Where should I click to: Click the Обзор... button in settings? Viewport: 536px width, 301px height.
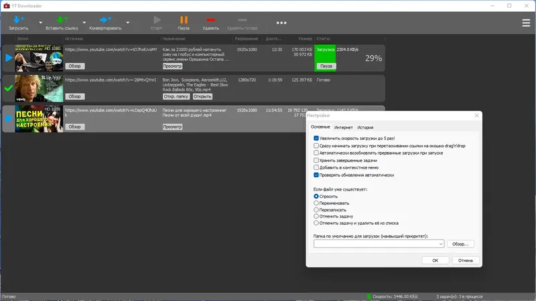tap(460, 243)
